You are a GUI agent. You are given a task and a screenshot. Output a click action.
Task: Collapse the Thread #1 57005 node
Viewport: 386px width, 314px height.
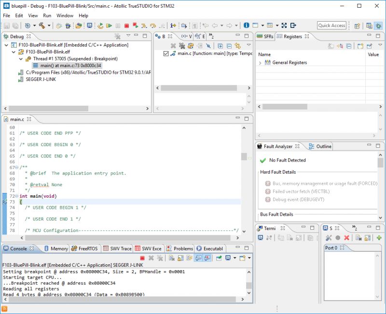tap(21, 59)
